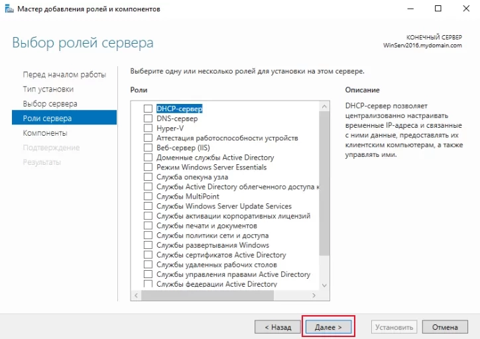
Task: Tick the Hyper-V checkbox
Action: (148, 128)
